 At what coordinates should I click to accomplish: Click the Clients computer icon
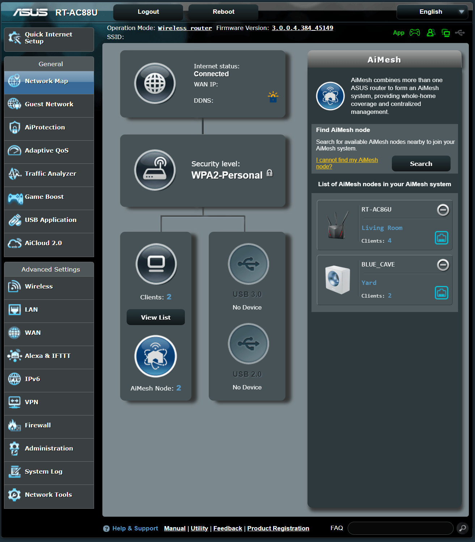pyautogui.click(x=156, y=264)
